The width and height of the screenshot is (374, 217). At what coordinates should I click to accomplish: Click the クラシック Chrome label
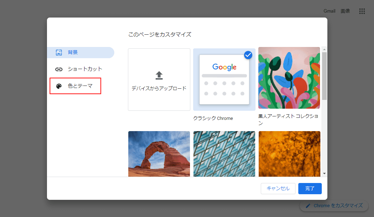[213, 118]
